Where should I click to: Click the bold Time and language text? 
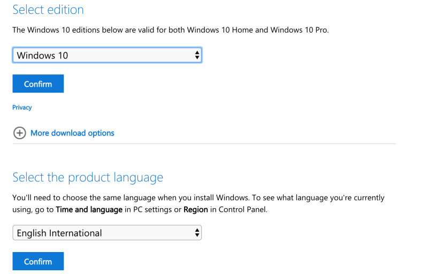(89, 209)
